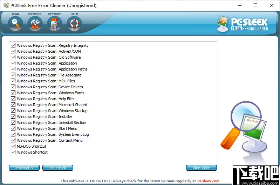This screenshot has width=280, height=185.
Task: Toggle the MS-DOS Shortcut checkbox
Action: (13, 146)
